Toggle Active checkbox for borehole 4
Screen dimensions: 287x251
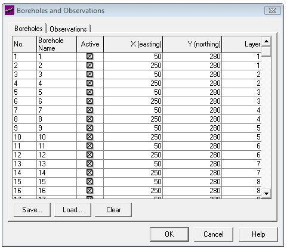tap(90, 83)
